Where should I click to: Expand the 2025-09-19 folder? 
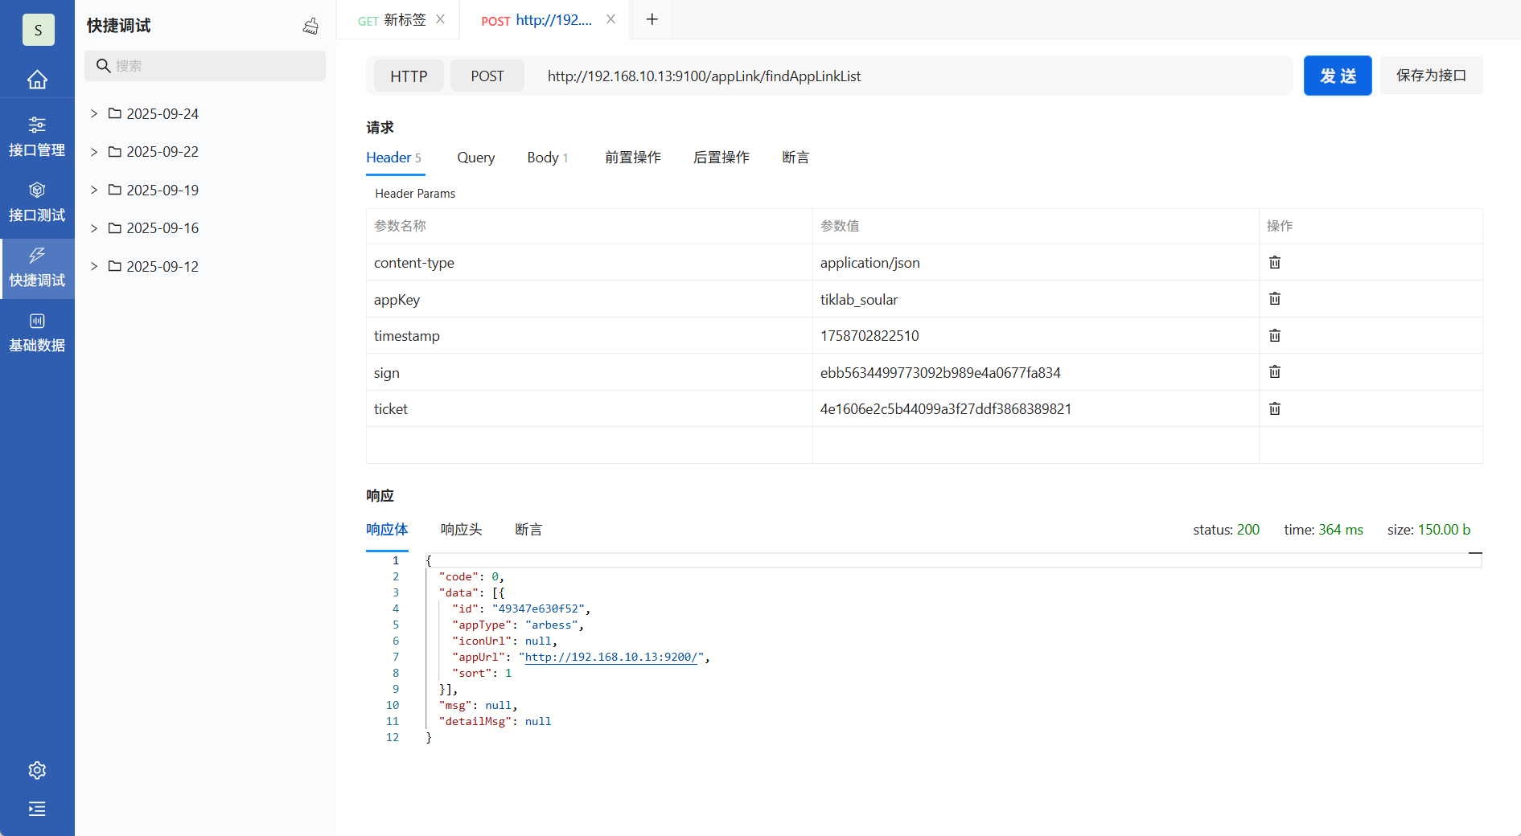94,190
